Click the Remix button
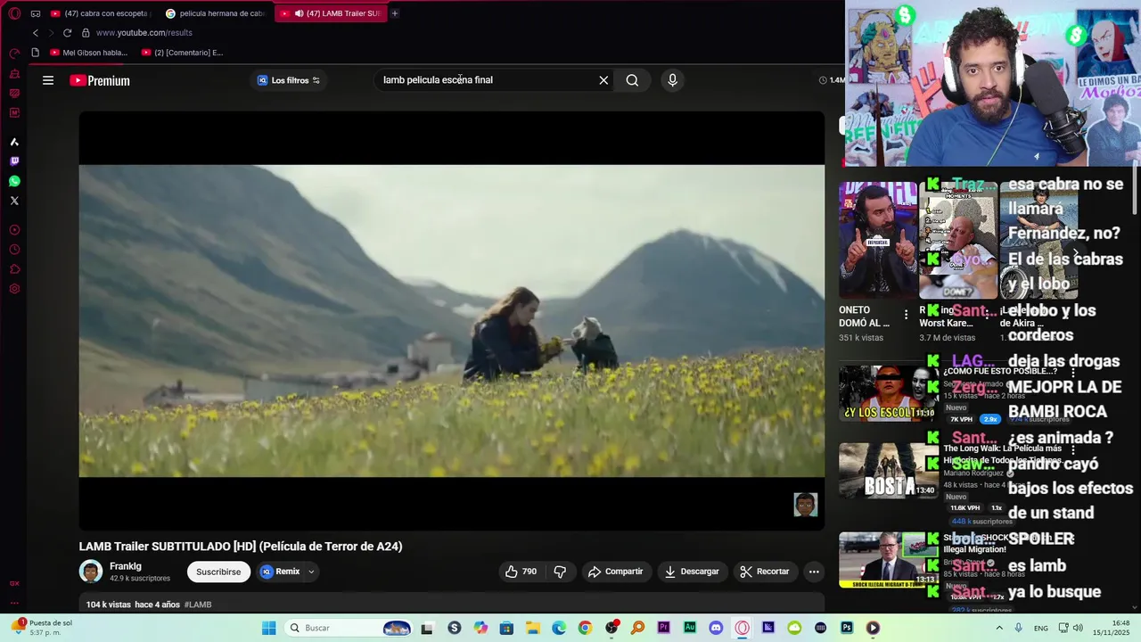The image size is (1141, 642). click(280, 572)
